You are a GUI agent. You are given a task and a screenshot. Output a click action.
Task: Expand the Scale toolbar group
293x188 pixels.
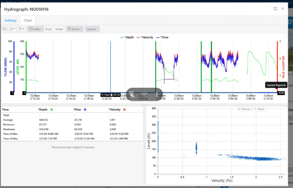pyautogui.click(x=35, y=29)
